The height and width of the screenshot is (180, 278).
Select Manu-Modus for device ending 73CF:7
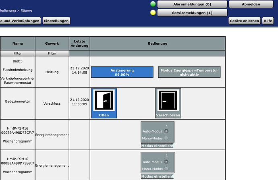point(166,138)
